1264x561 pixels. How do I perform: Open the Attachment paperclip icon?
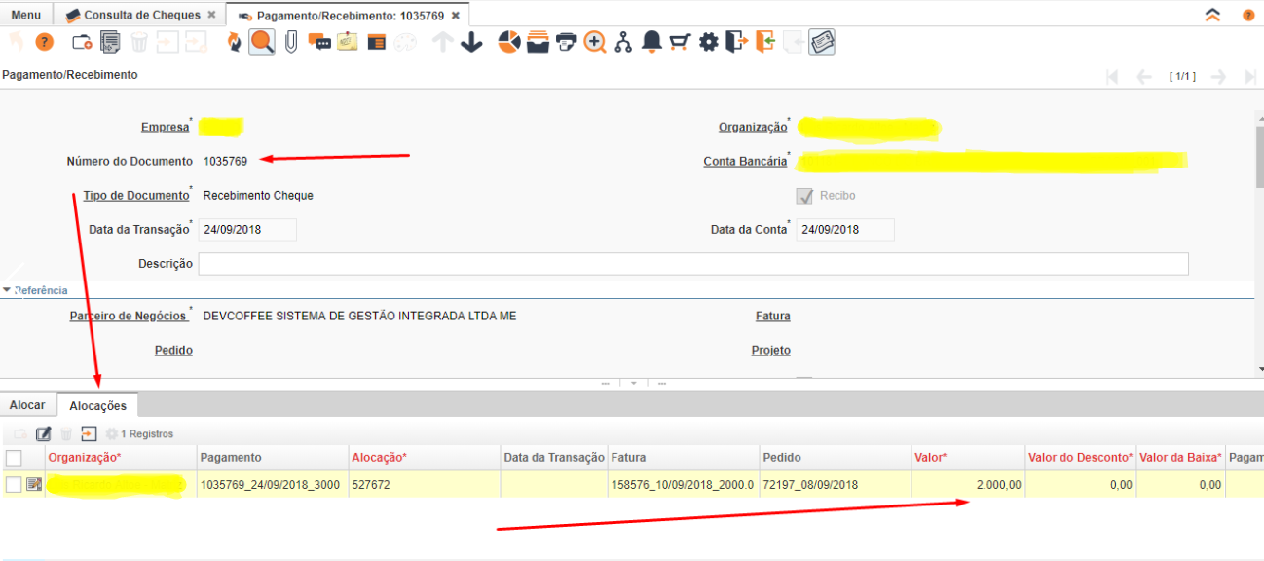point(290,42)
